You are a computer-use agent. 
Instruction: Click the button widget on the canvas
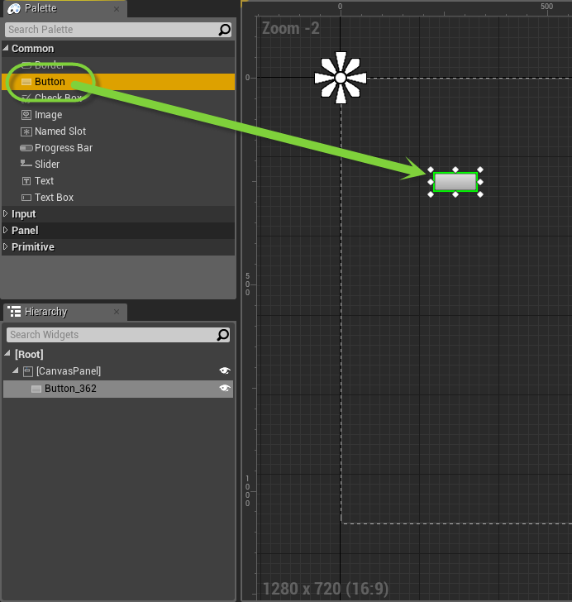(455, 182)
